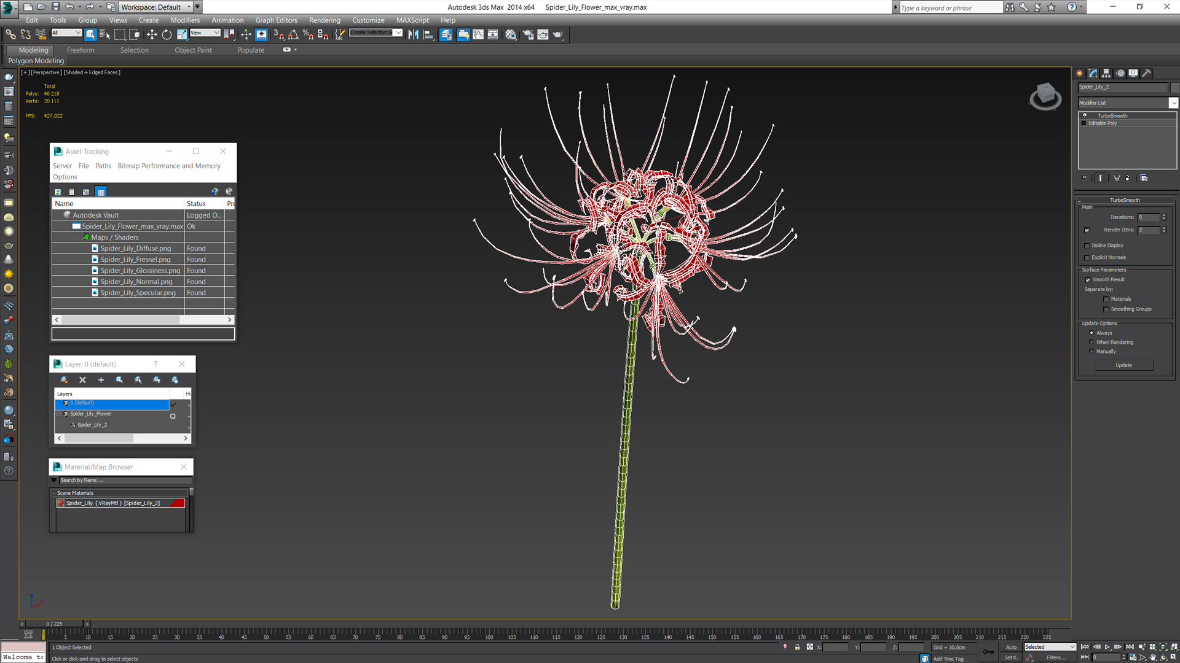1180x663 pixels.
Task: Expand the reference coordinate View dropdown
Action: [205, 33]
